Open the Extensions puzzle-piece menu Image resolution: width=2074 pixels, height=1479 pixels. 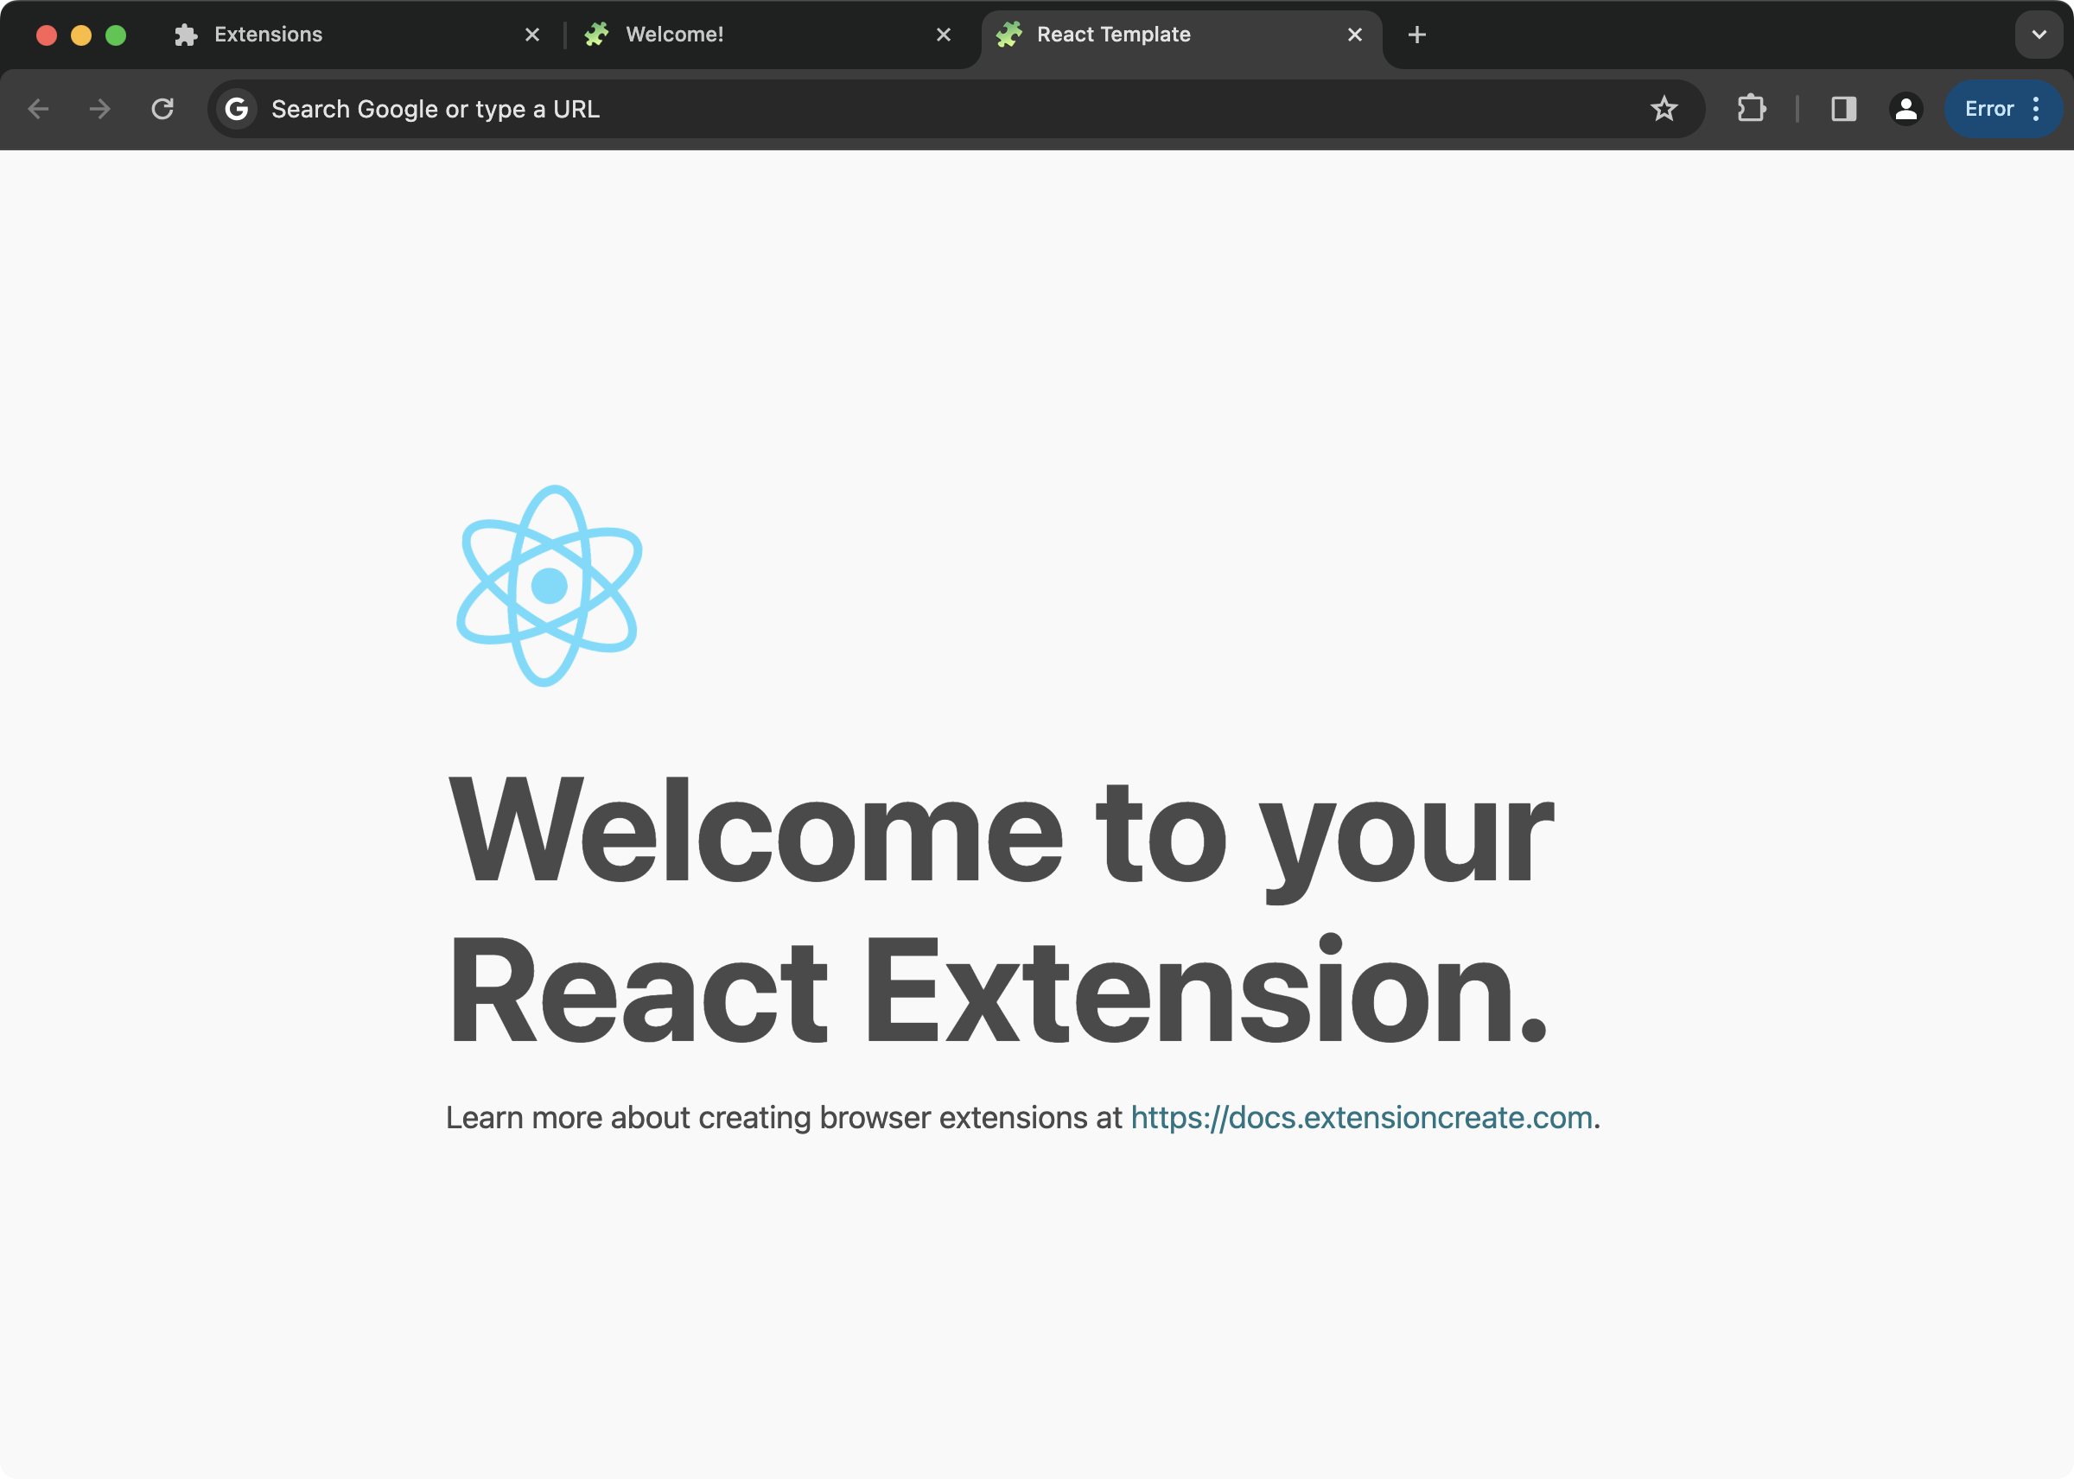coord(1751,110)
